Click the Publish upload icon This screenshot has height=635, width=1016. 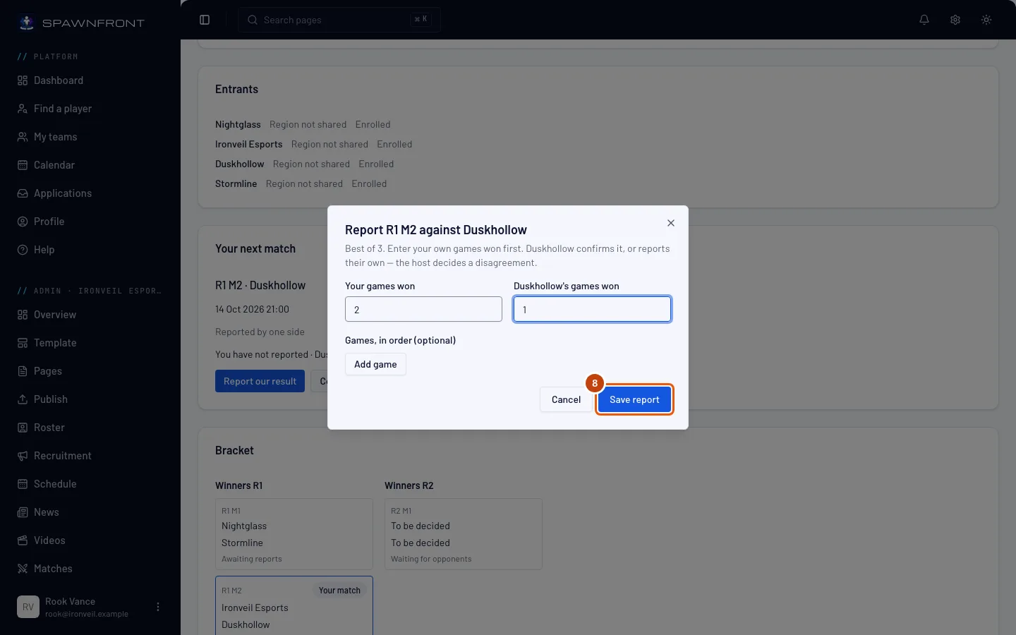coord(23,399)
